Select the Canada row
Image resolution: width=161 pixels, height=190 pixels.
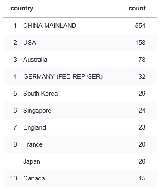coord(80,178)
